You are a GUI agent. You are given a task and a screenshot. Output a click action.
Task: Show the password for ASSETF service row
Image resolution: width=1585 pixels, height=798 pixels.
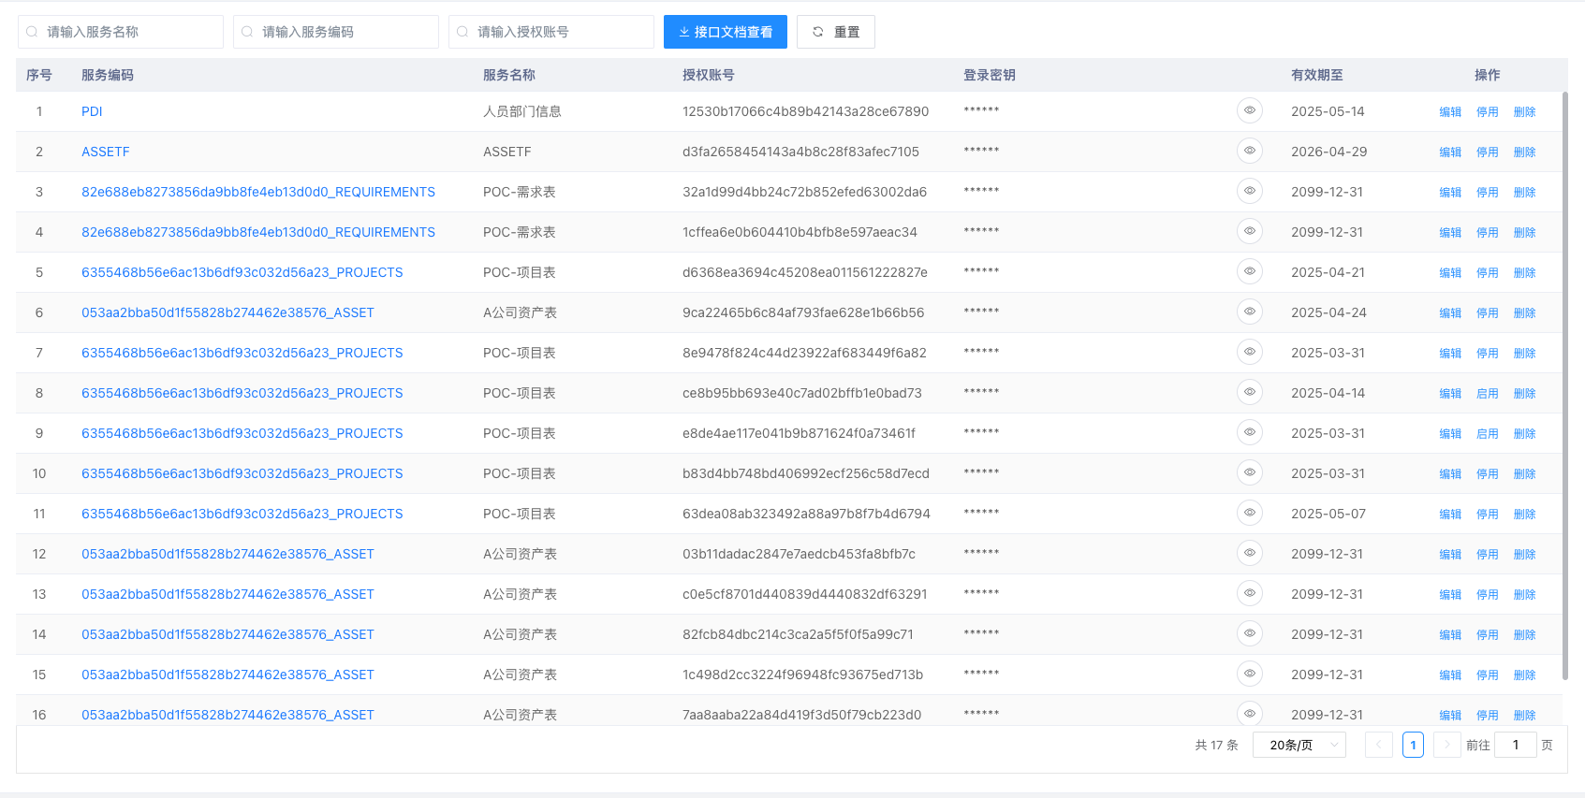coord(1249,151)
